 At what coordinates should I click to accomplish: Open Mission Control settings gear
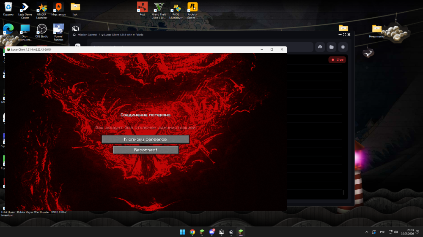(x=343, y=47)
